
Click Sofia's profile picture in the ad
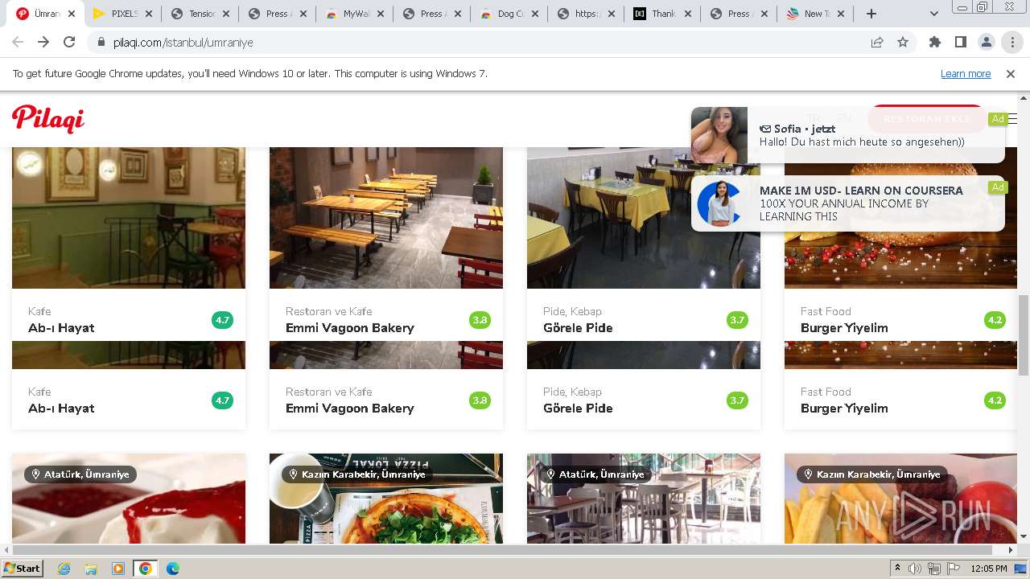(719, 135)
